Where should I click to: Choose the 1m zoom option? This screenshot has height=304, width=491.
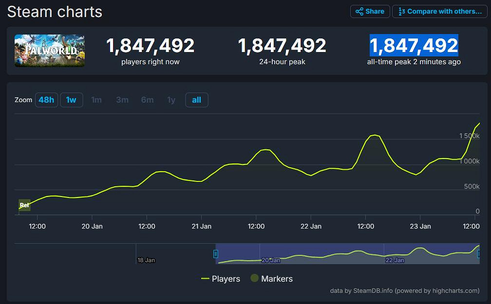(x=96, y=100)
